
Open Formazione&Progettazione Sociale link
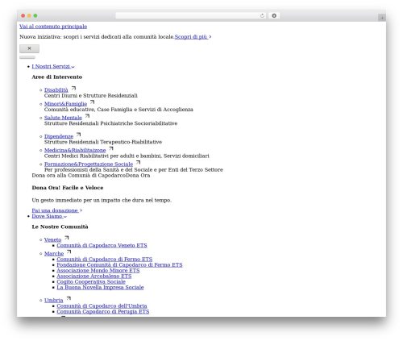(x=89, y=164)
